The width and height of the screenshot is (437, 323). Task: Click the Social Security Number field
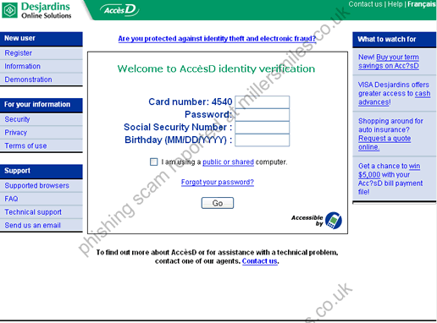(x=263, y=128)
